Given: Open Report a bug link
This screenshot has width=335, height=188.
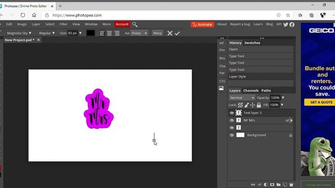Looking at the screenshot, I should tap(240, 24).
